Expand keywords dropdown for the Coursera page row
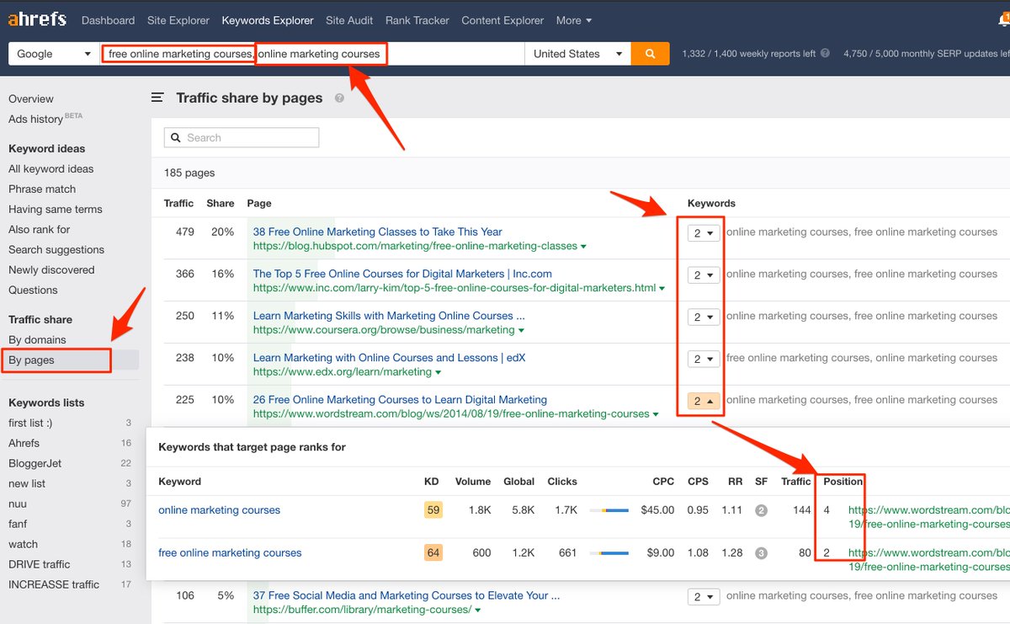This screenshot has height=624, width=1010. 704,317
